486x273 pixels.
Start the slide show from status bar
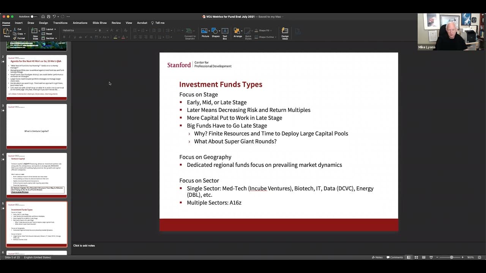[x=431, y=257]
